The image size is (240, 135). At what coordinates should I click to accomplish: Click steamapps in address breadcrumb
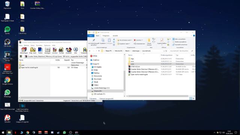136,51
